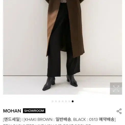Image resolution: width=125 pixels, height=125 pixels.
Task: Open the partially visible product title line
Action: coord(47,124)
